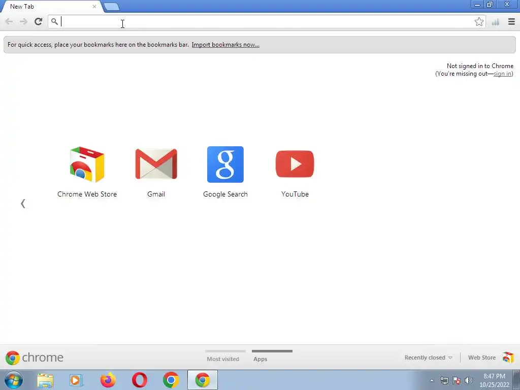Close the New Tab tab
Screen dimensions: 520x390
(94, 6)
